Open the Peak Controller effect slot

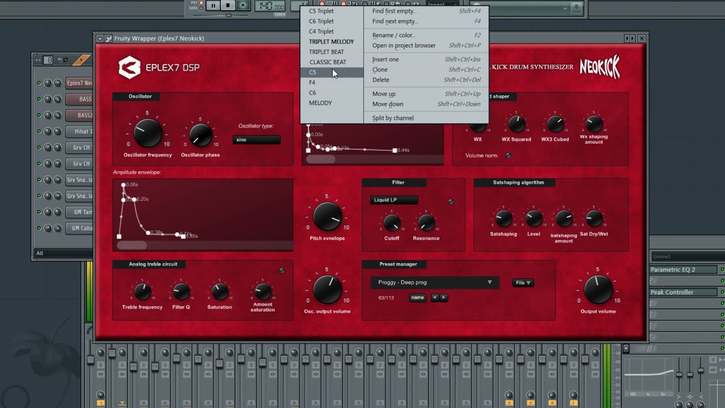pos(684,292)
